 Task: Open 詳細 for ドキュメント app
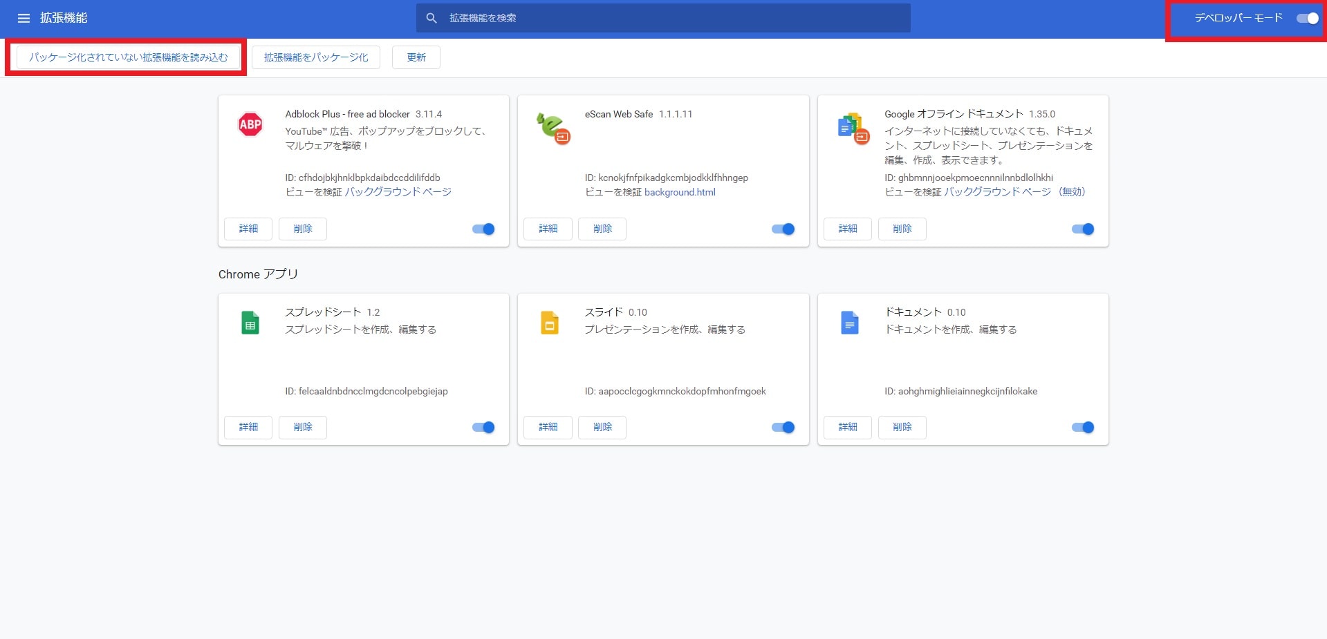[848, 427]
